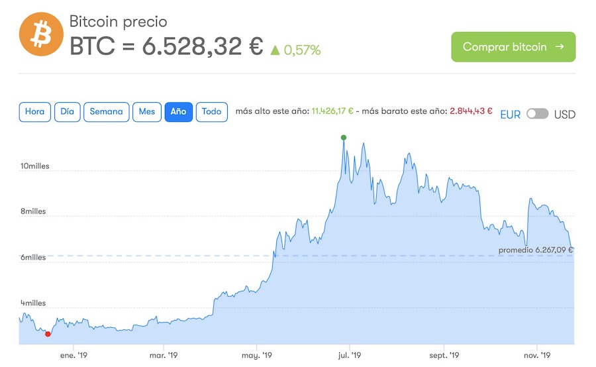Click the highest price value 11.426,17 €
Screen dimensions: 596x367
point(332,111)
